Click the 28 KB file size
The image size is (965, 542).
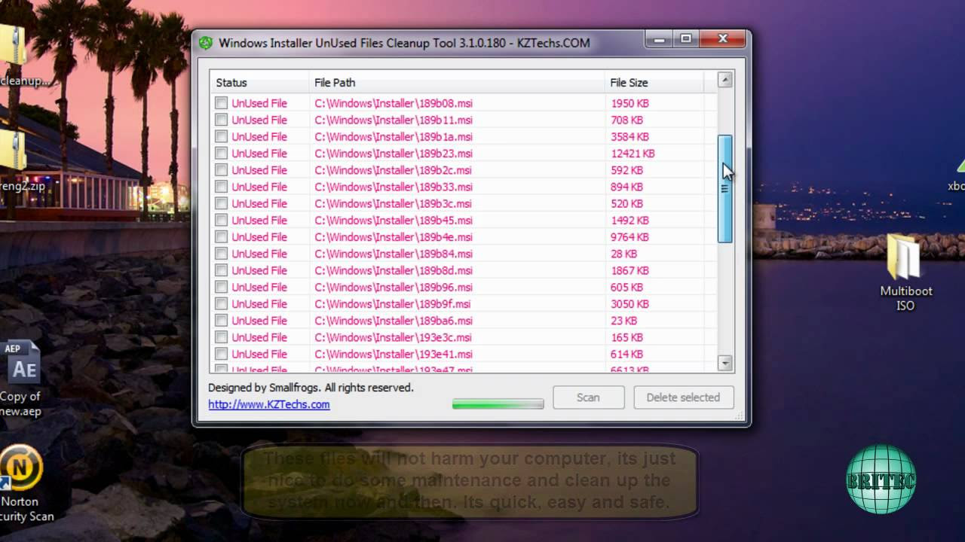(x=623, y=254)
